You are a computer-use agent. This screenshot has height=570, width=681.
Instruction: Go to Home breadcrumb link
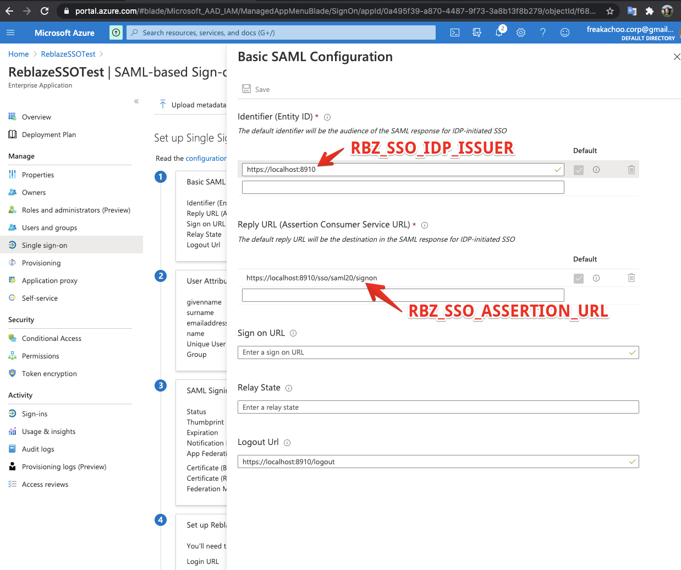(19, 54)
